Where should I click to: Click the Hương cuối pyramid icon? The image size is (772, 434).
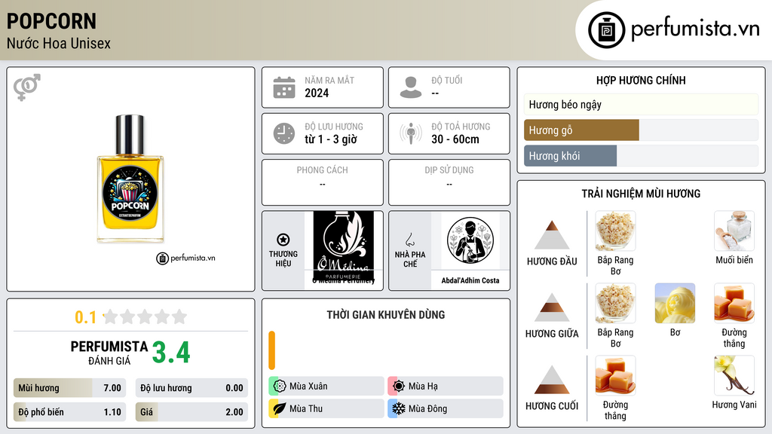(552, 380)
